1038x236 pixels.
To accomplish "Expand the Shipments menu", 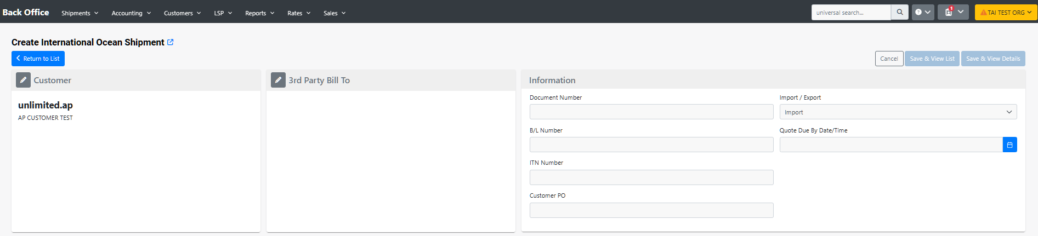I will coord(80,13).
